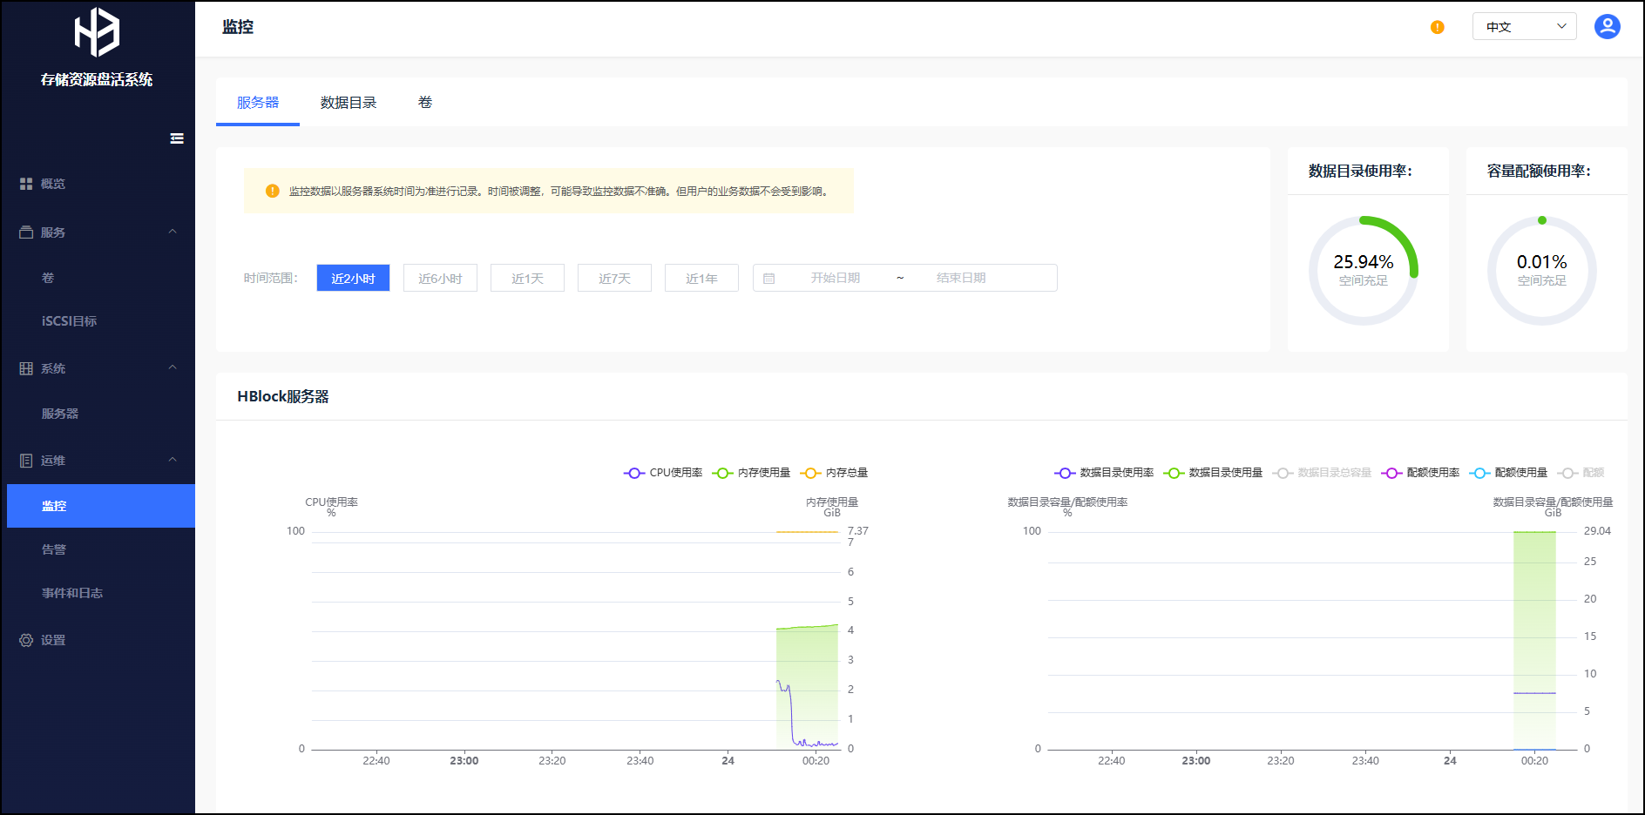Click the 系统 table icon in sidebar
This screenshot has height=815, width=1645.
pyautogui.click(x=26, y=368)
